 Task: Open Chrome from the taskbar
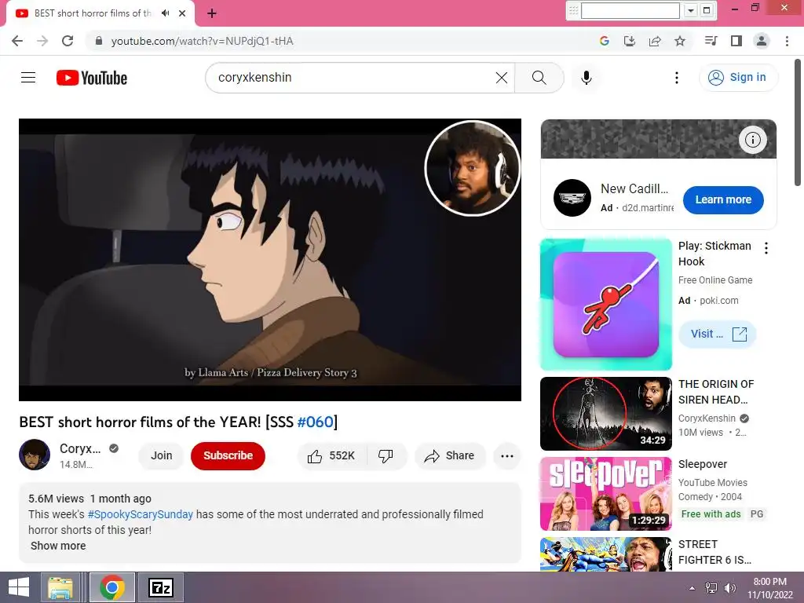pos(112,587)
